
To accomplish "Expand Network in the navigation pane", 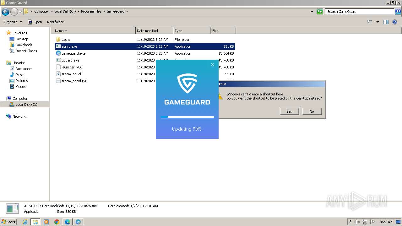I will [19, 116].
